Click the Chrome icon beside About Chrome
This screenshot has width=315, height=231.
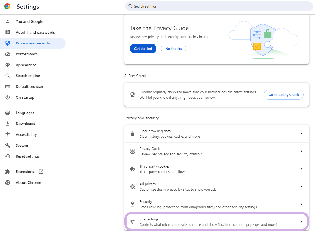click(8, 182)
